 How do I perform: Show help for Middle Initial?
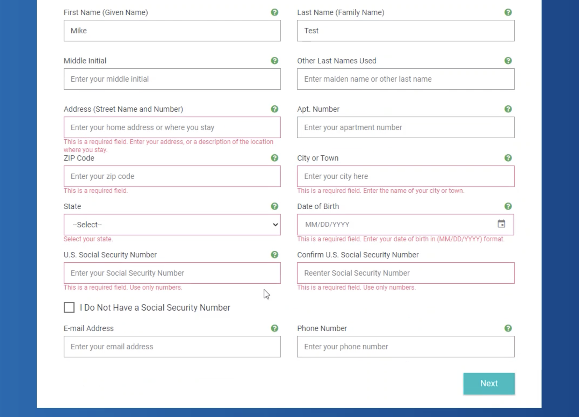point(274,61)
